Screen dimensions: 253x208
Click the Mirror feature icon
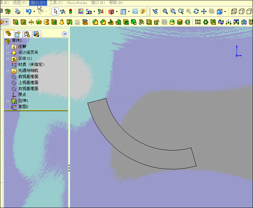point(213,22)
